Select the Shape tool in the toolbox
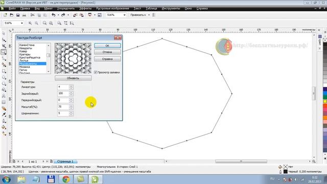Image resolution: width=327 pixels, height=184 pixels. (4, 40)
